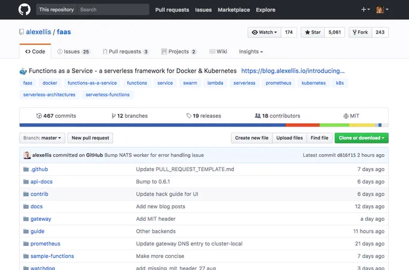
Task: View the 243 forks count
Action: (380, 32)
